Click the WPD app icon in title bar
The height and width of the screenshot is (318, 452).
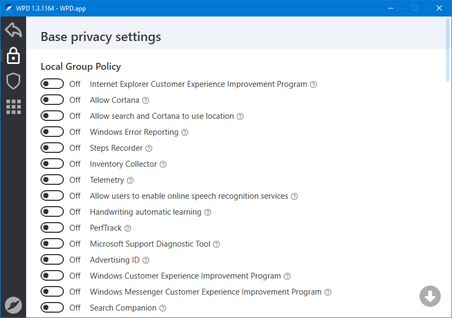click(x=9, y=8)
